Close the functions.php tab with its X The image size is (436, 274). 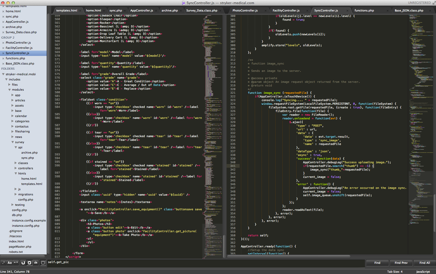(388, 11)
